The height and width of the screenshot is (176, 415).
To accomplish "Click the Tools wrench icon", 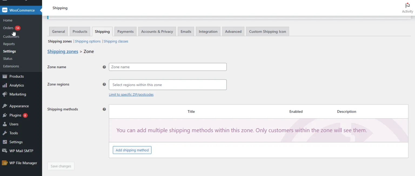I will point(5,133).
